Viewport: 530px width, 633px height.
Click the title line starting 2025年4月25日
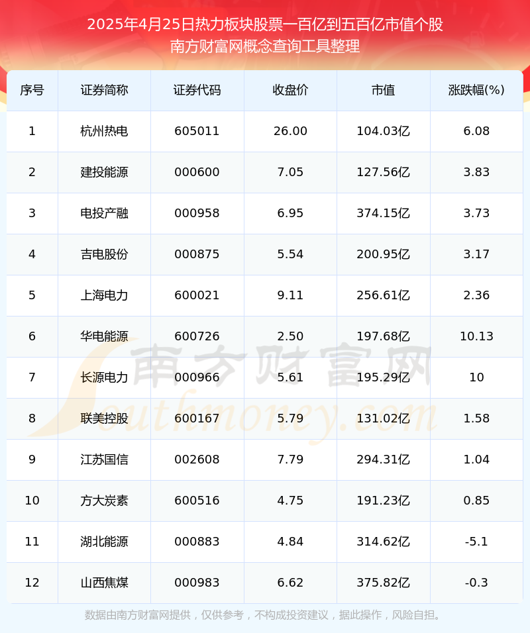point(265,25)
